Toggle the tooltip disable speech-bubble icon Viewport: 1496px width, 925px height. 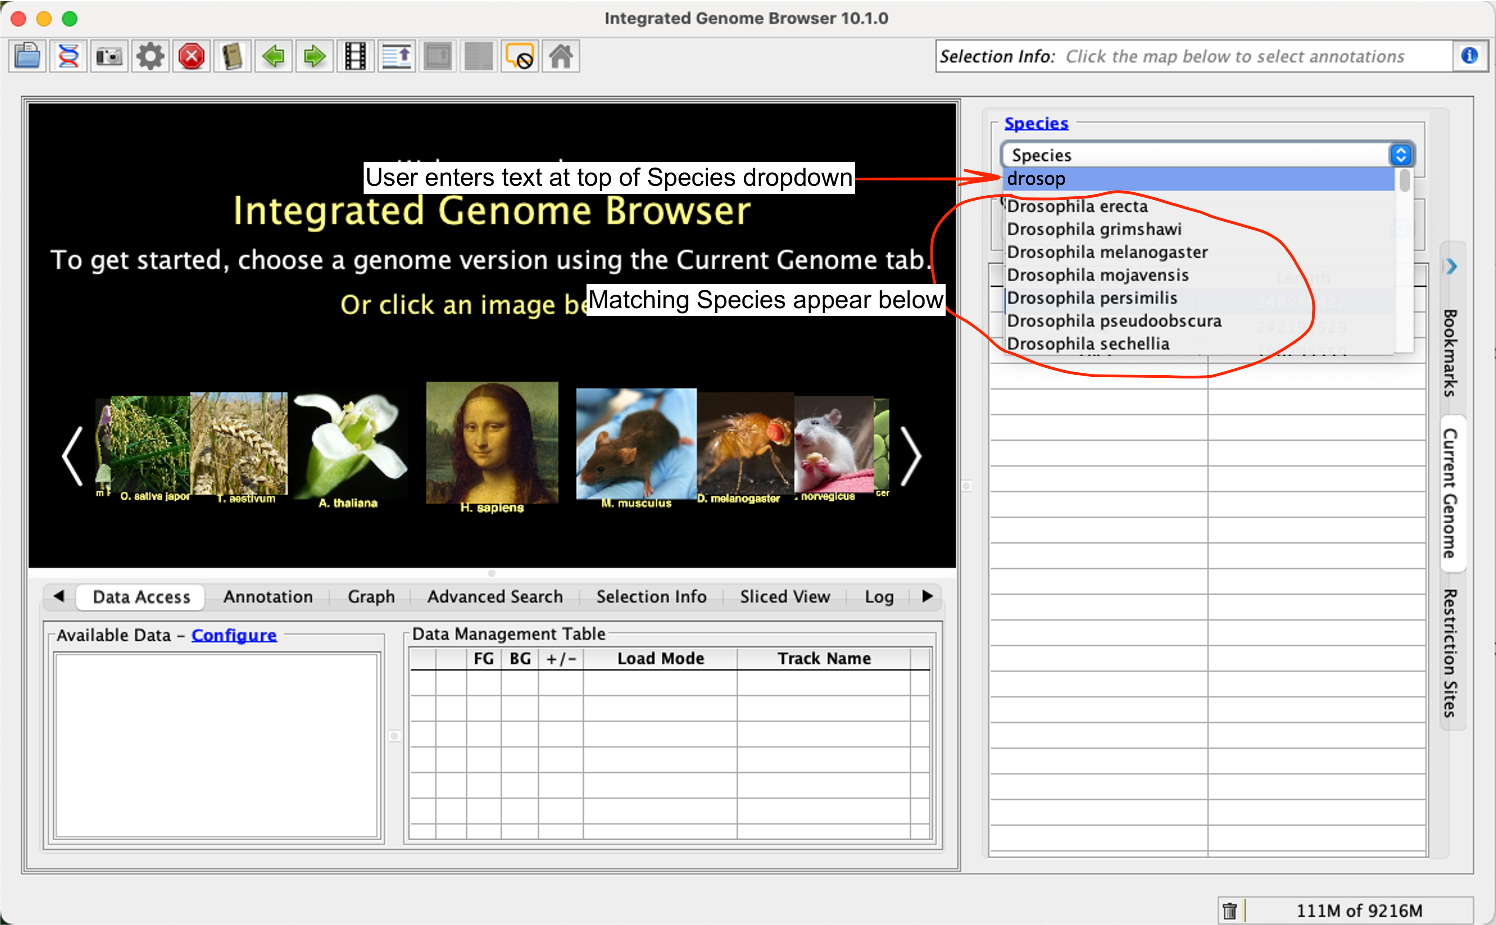520,56
